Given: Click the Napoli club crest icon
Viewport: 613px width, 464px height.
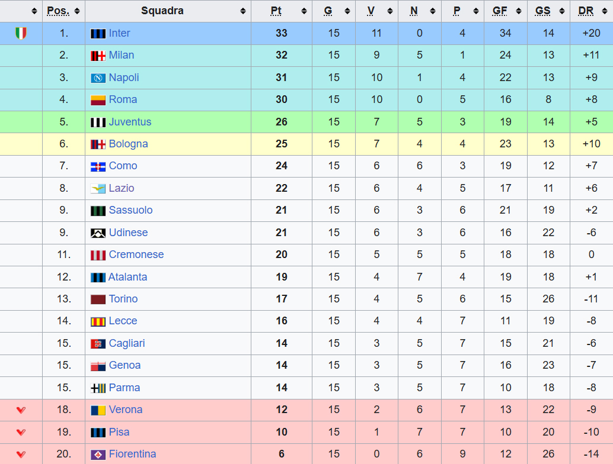Looking at the screenshot, I should (98, 78).
